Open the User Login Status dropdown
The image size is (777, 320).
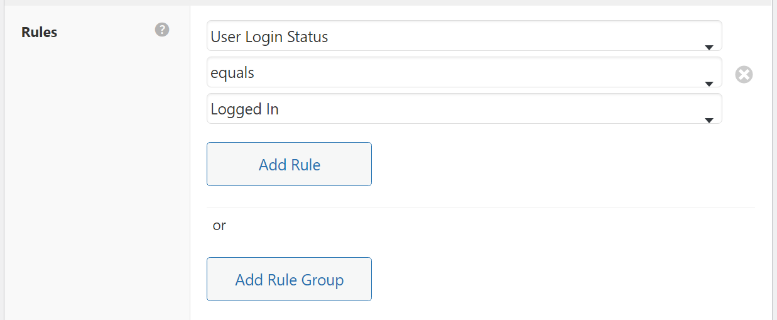pos(464,36)
